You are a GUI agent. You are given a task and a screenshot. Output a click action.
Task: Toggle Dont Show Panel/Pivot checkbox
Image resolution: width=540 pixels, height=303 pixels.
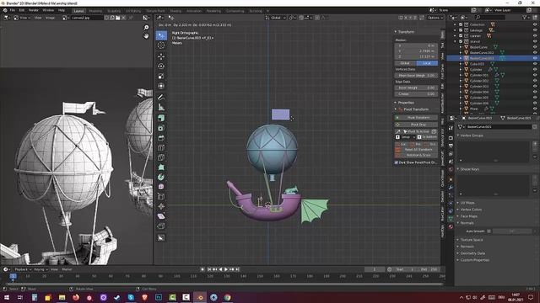[x=396, y=162]
